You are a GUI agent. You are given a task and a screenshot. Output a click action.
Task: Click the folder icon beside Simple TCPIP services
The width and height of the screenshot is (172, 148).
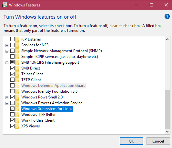coord(17,57)
